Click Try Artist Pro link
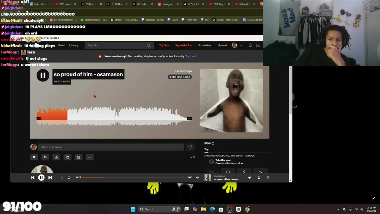380x214 pixels. (x=184, y=45)
